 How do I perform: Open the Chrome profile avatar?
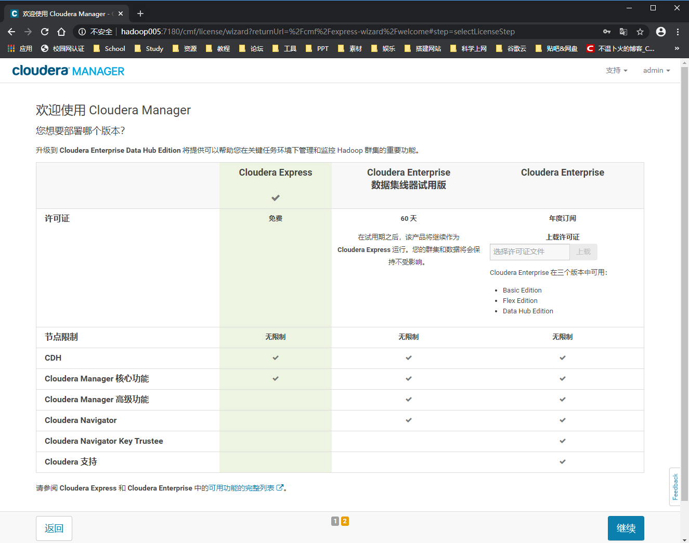pos(661,32)
